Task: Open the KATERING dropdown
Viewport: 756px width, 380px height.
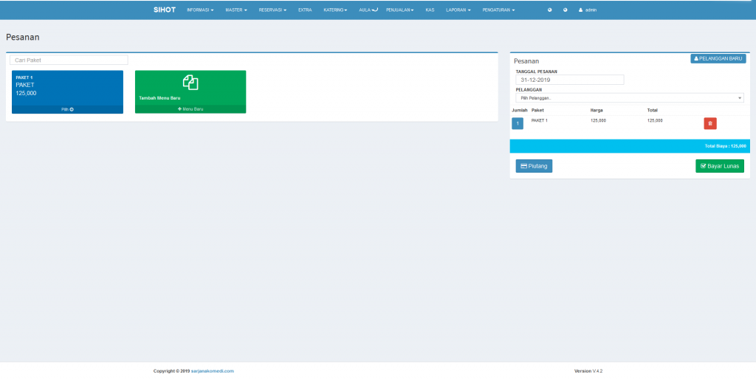Action: [336, 10]
